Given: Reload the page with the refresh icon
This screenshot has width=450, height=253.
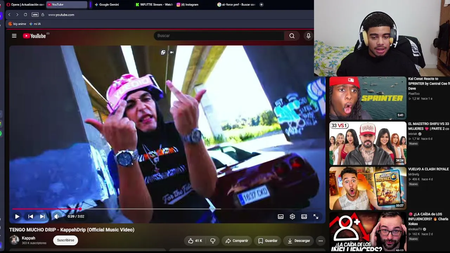Looking at the screenshot, I should [x=25, y=15].
